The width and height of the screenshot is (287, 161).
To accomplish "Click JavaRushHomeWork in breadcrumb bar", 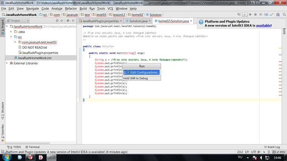I will 19,15.
